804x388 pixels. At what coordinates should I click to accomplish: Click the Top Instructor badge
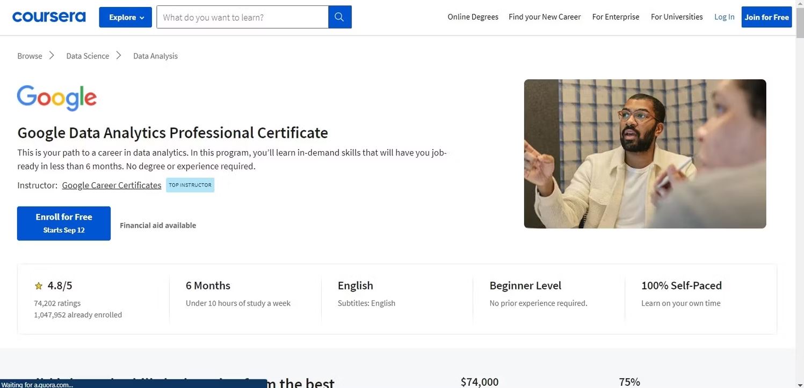(x=190, y=185)
